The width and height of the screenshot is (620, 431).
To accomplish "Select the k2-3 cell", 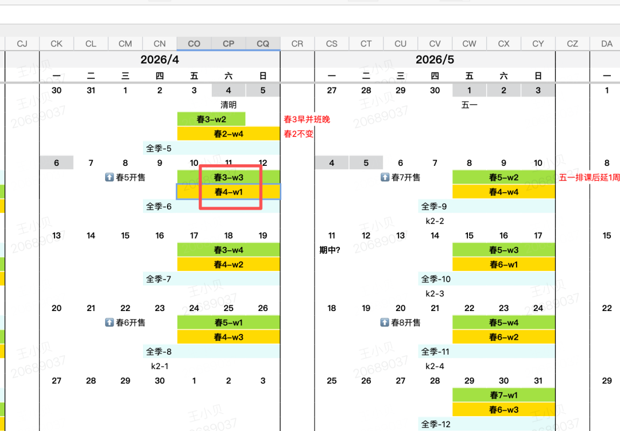I will 435,293.
